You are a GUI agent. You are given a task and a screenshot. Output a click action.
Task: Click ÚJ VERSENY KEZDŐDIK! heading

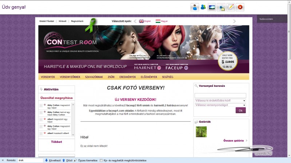135,100
